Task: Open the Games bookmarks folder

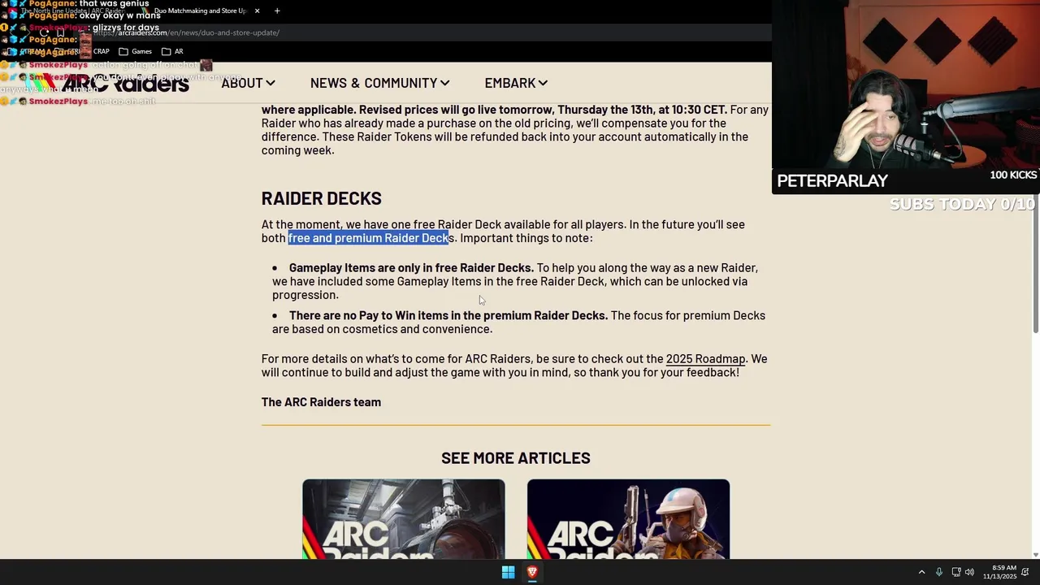Action: pos(136,51)
